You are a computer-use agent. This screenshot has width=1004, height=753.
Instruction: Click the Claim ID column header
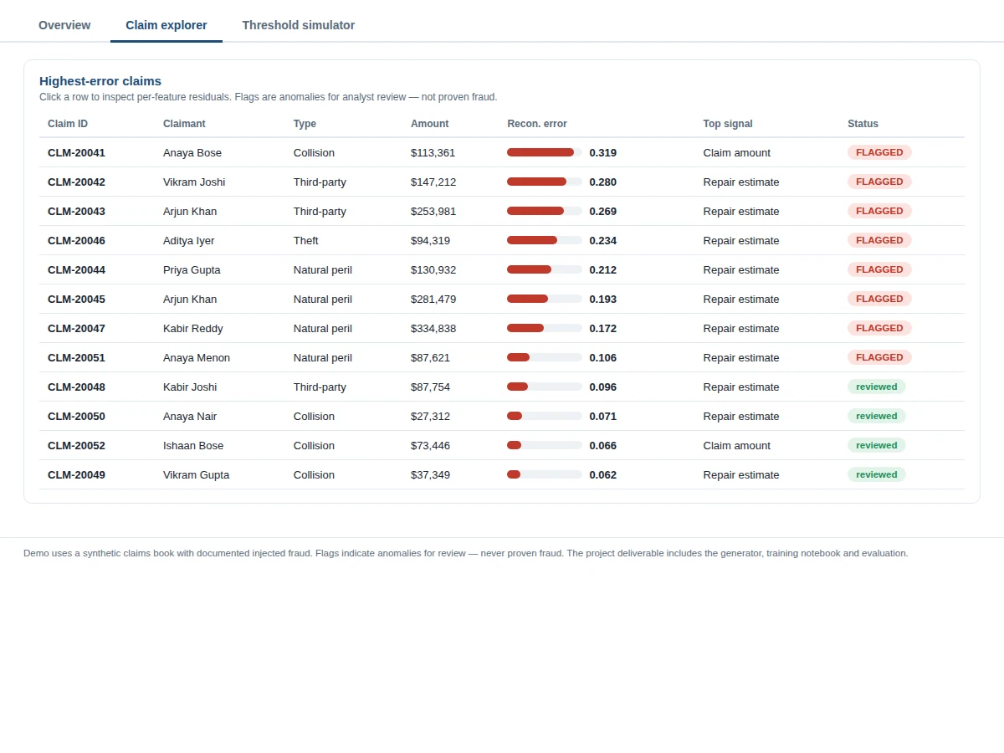pos(68,124)
